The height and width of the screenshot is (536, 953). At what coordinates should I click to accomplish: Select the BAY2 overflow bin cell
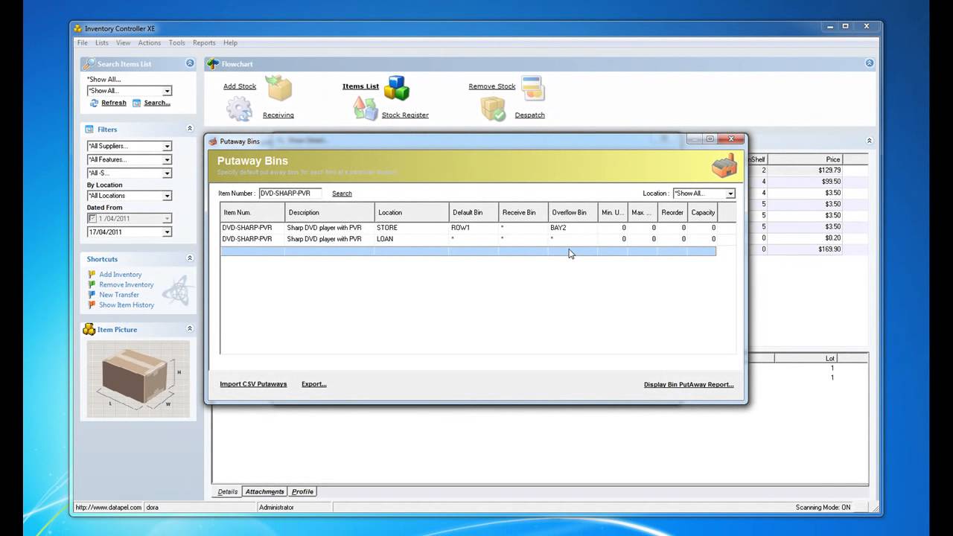pyautogui.click(x=573, y=228)
